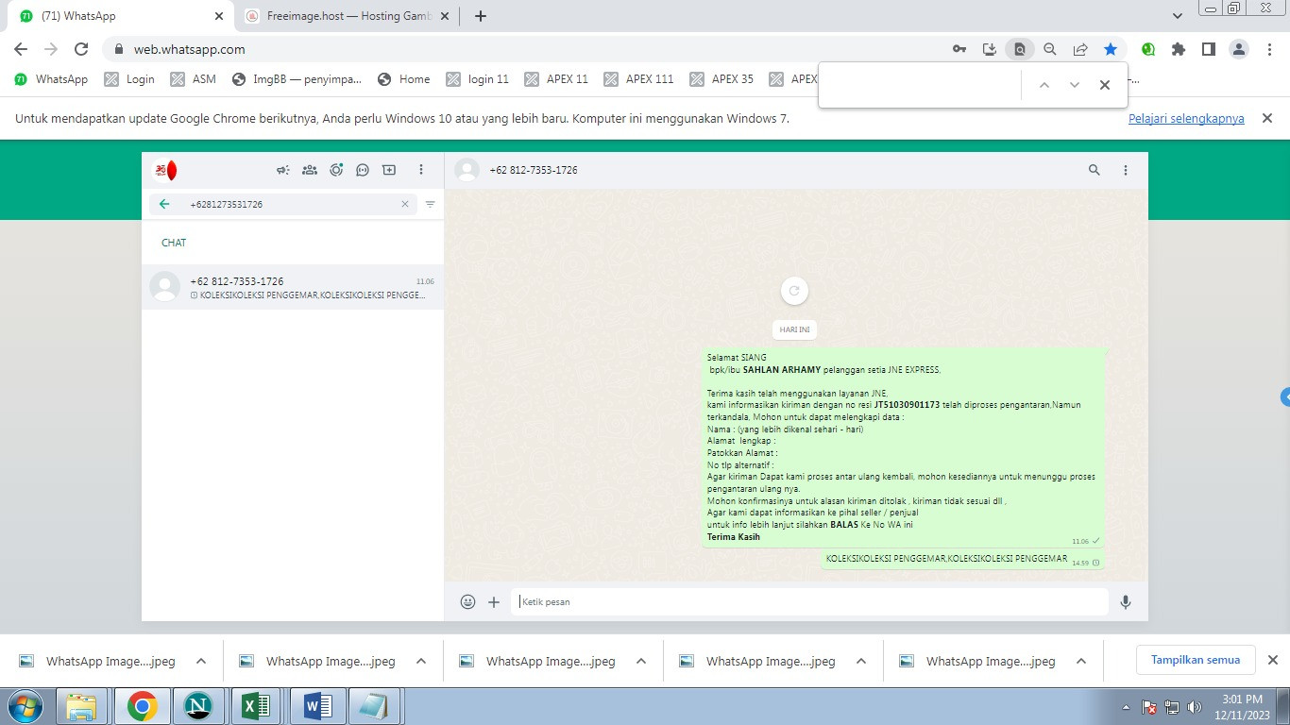The image size is (1290, 725).
Task: Show hidden system tray icons
Action: coord(1126,706)
